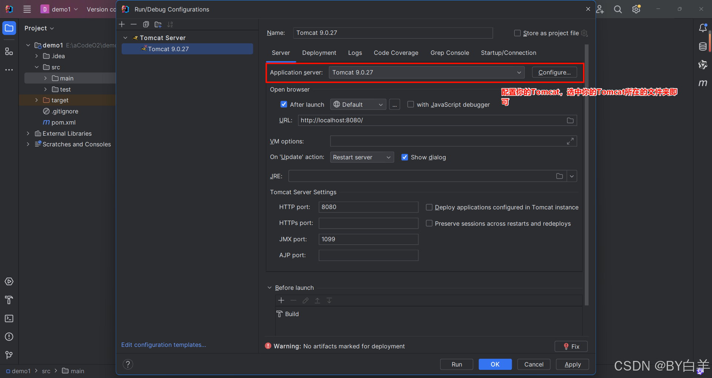This screenshot has height=378, width=712.
Task: Open Database tool window icon
Action: 703,46
